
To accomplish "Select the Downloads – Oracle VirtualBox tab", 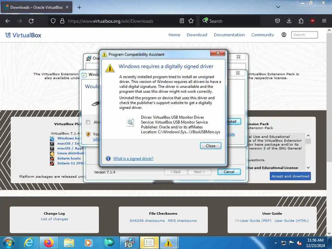I will (36, 7).
